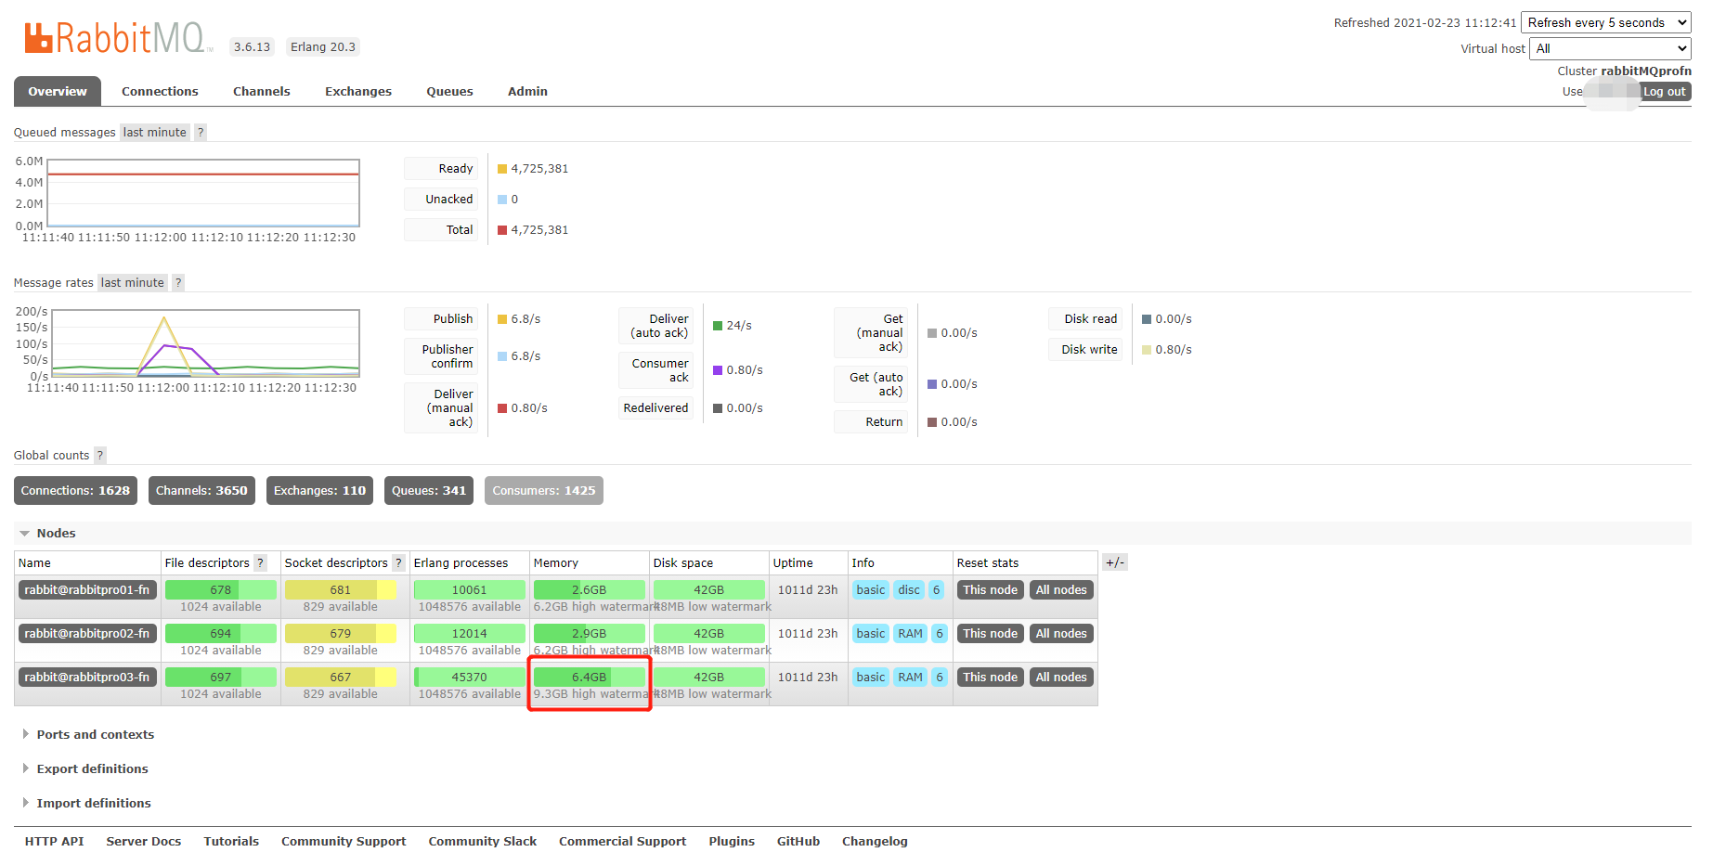Click Exchanges: 110 count button

[319, 491]
